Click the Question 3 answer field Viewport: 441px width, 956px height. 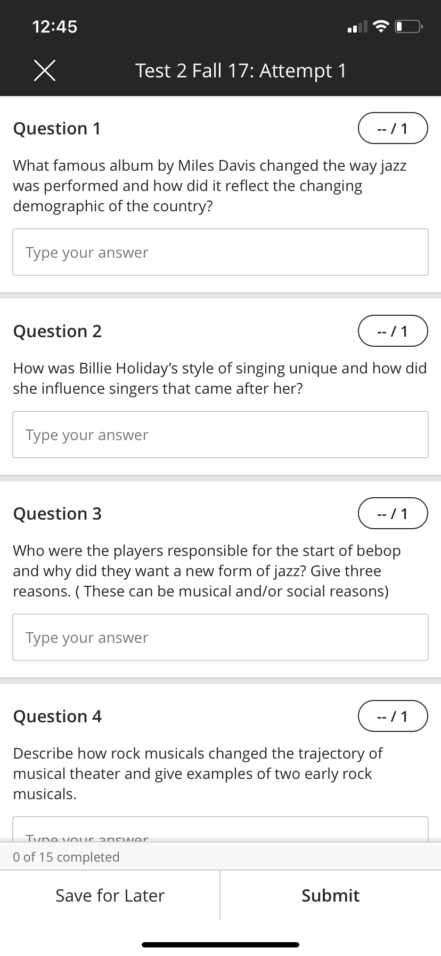[x=220, y=638]
